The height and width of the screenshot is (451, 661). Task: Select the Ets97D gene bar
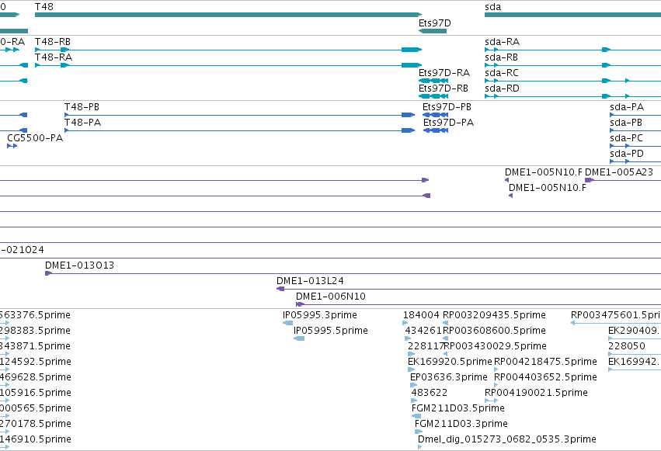(x=433, y=31)
